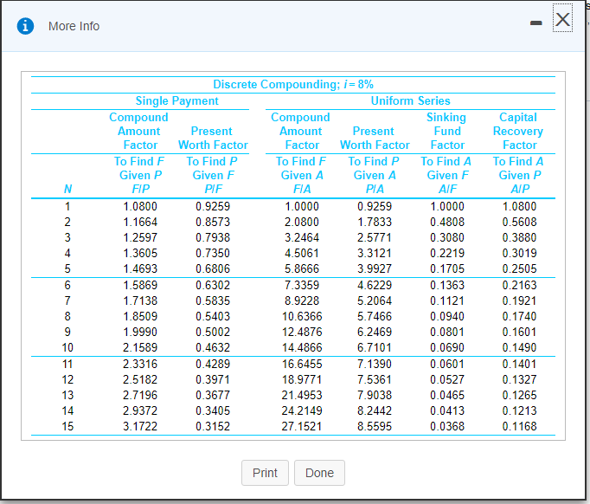Screen dimensions: 590x504
Task: Click the cell value 0.1490
Action: [520, 347]
